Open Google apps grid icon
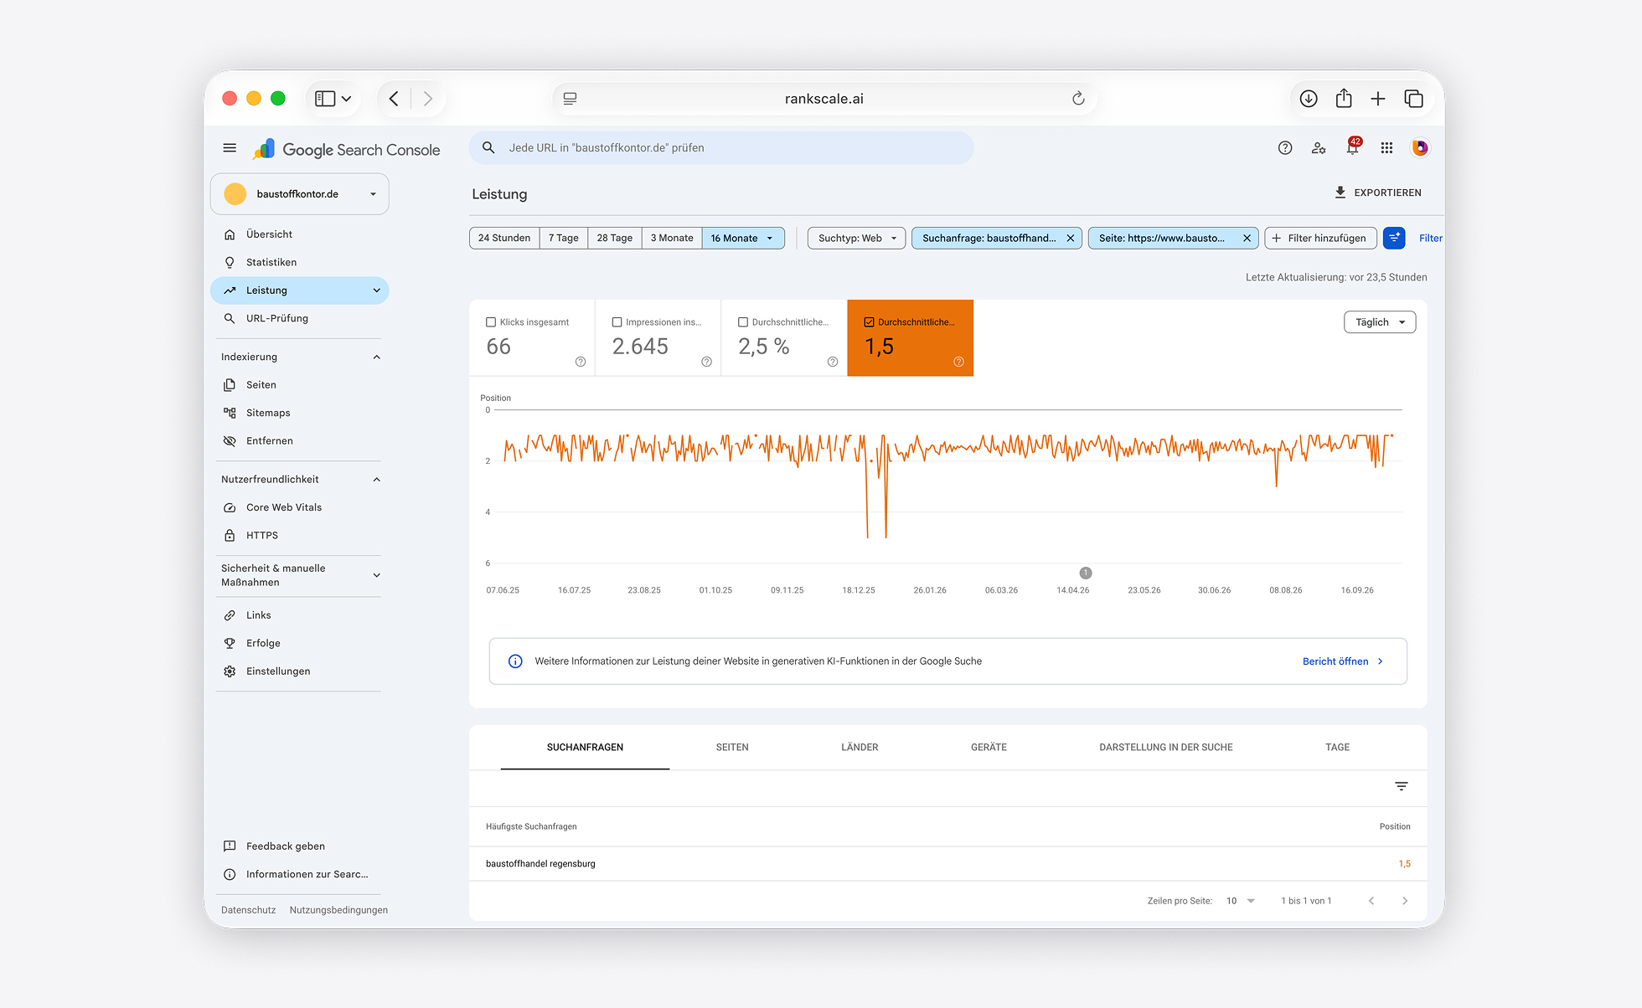 click(1386, 148)
